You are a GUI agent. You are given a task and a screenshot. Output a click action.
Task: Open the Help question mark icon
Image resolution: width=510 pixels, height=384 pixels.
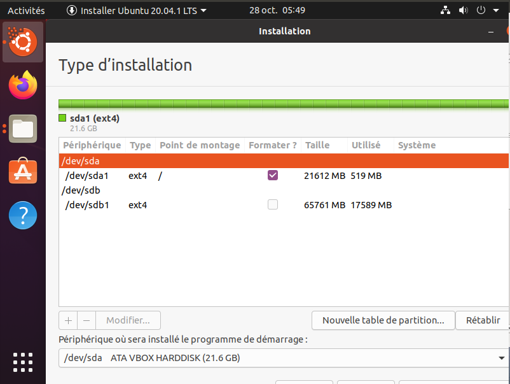[x=23, y=215]
